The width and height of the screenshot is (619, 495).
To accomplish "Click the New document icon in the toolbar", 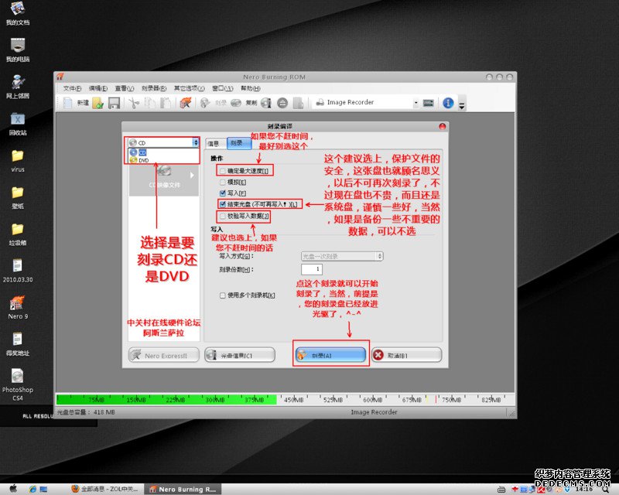I will (x=68, y=103).
